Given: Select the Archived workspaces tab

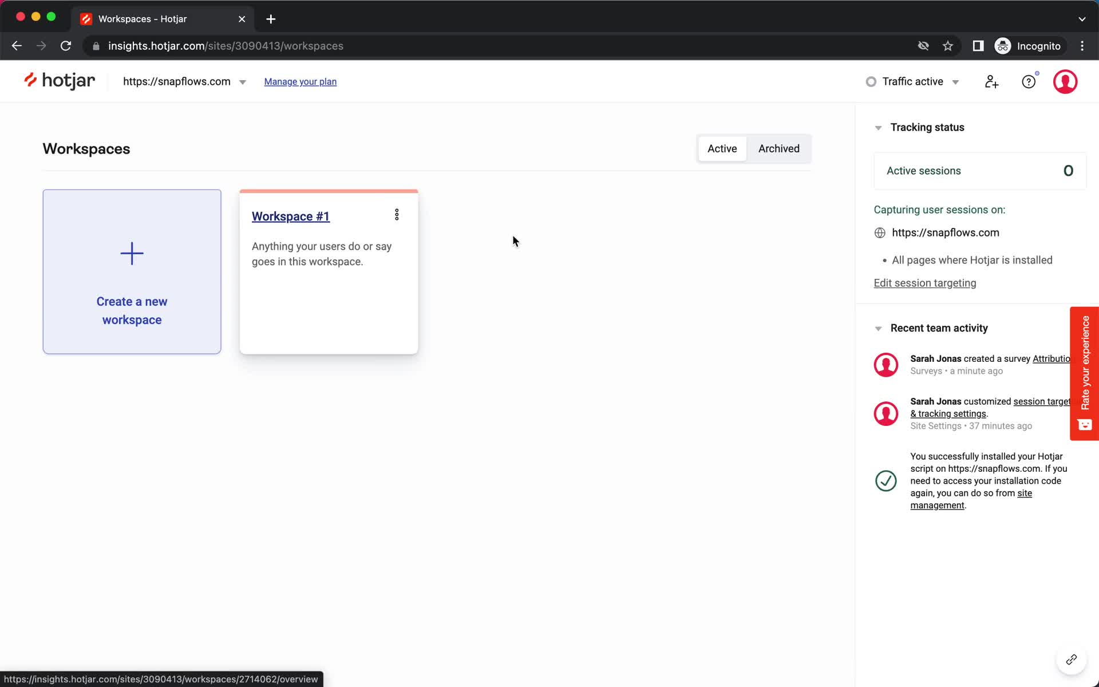Looking at the screenshot, I should tap(778, 148).
